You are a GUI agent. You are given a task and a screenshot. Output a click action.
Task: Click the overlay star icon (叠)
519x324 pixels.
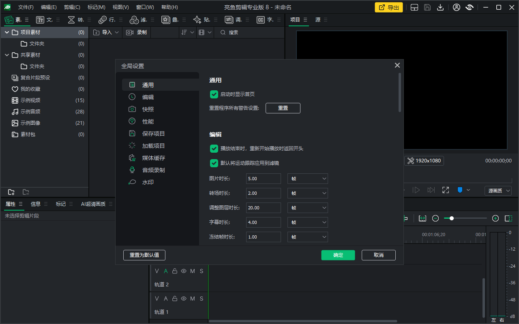click(165, 20)
